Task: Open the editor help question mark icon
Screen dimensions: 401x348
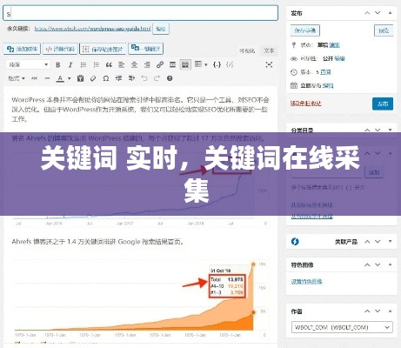Action: 170,78
